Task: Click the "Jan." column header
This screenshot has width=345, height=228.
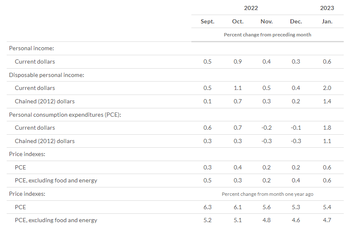Action: (x=327, y=21)
